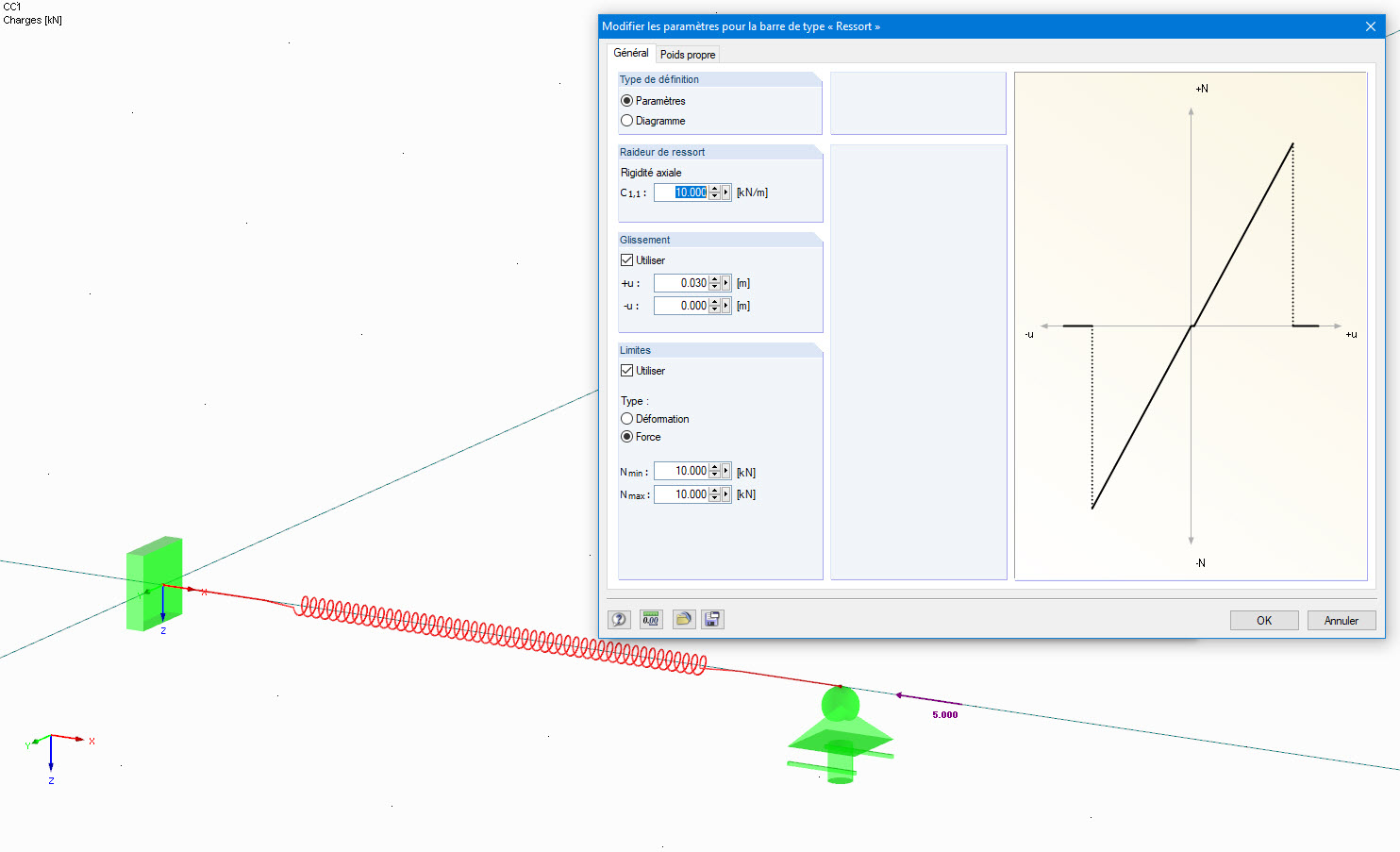Open the help for spring parameters

619,619
